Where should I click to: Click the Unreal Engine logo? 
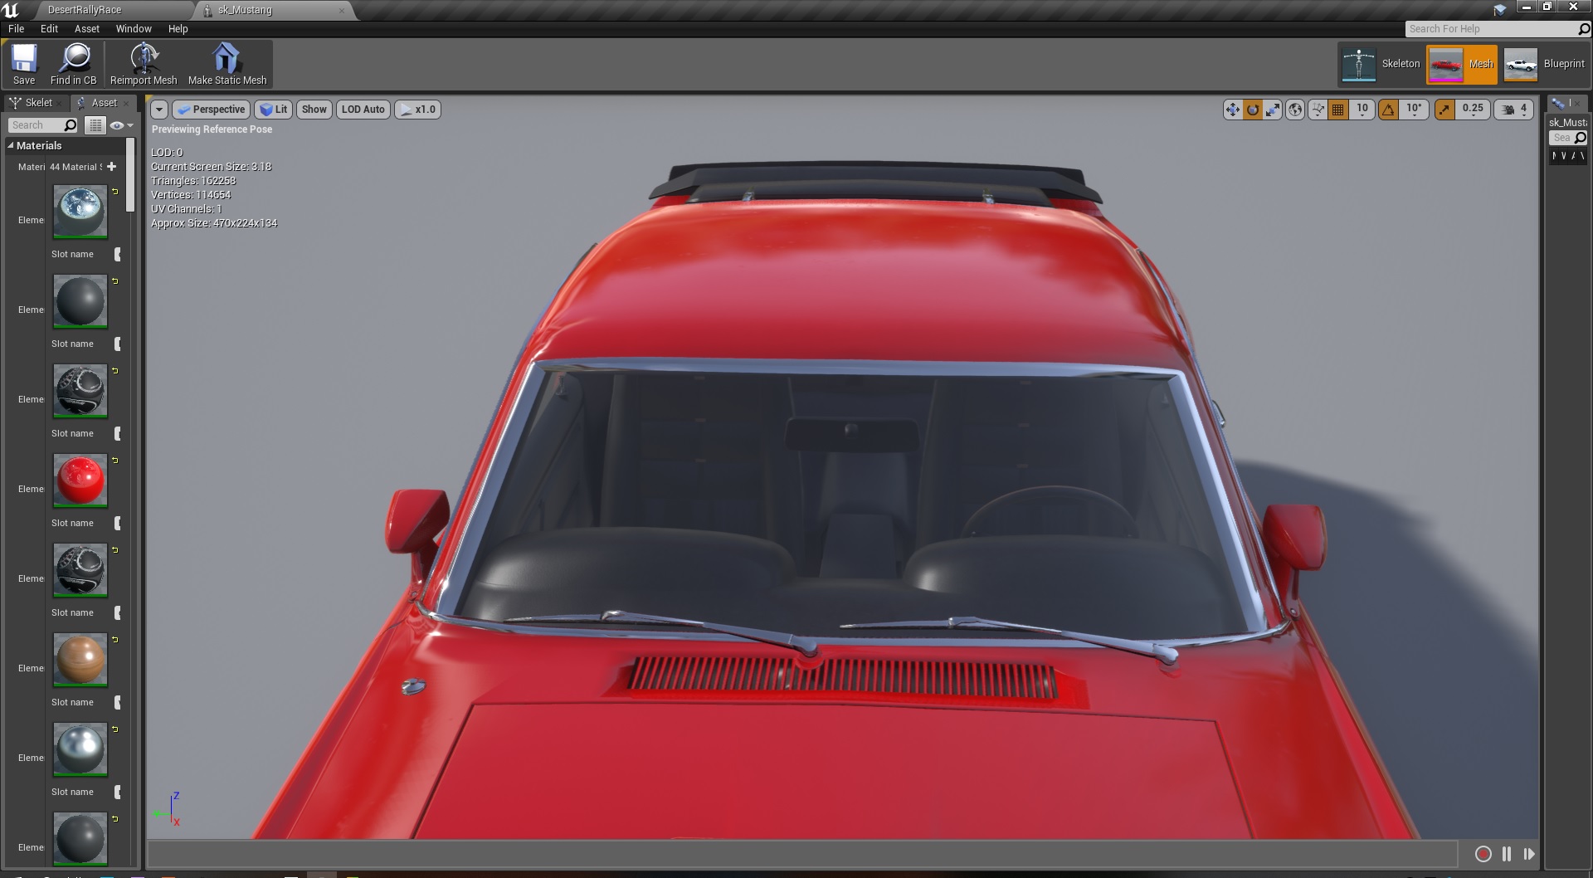pyautogui.click(x=11, y=10)
